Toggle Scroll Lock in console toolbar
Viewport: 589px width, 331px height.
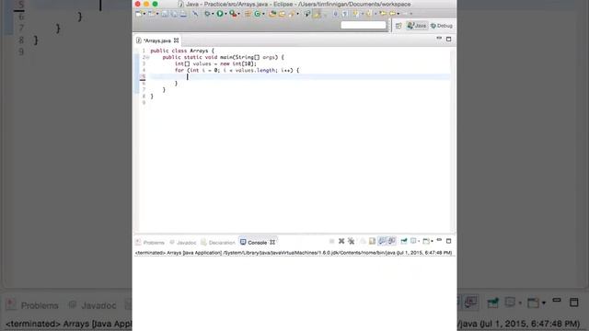(x=372, y=241)
